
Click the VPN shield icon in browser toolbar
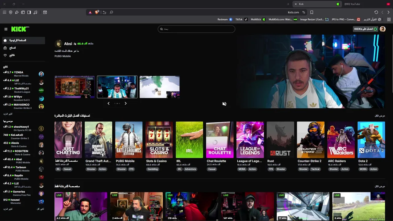(x=10, y=12)
